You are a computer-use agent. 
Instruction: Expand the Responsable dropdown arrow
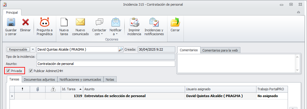pyautogui.click(x=33, y=50)
